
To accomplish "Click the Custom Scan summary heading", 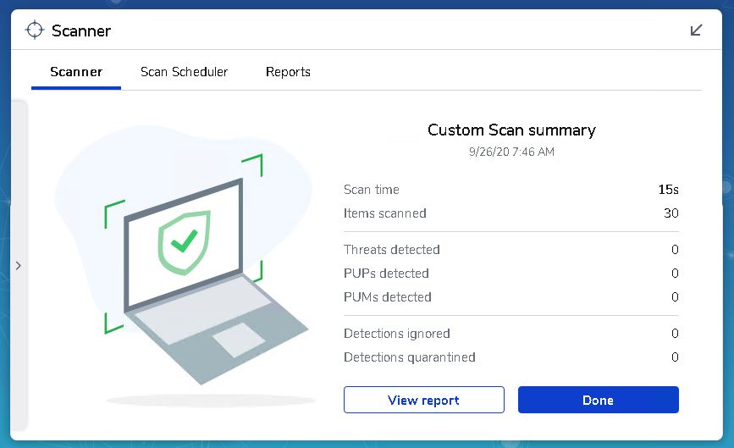I will click(x=511, y=130).
